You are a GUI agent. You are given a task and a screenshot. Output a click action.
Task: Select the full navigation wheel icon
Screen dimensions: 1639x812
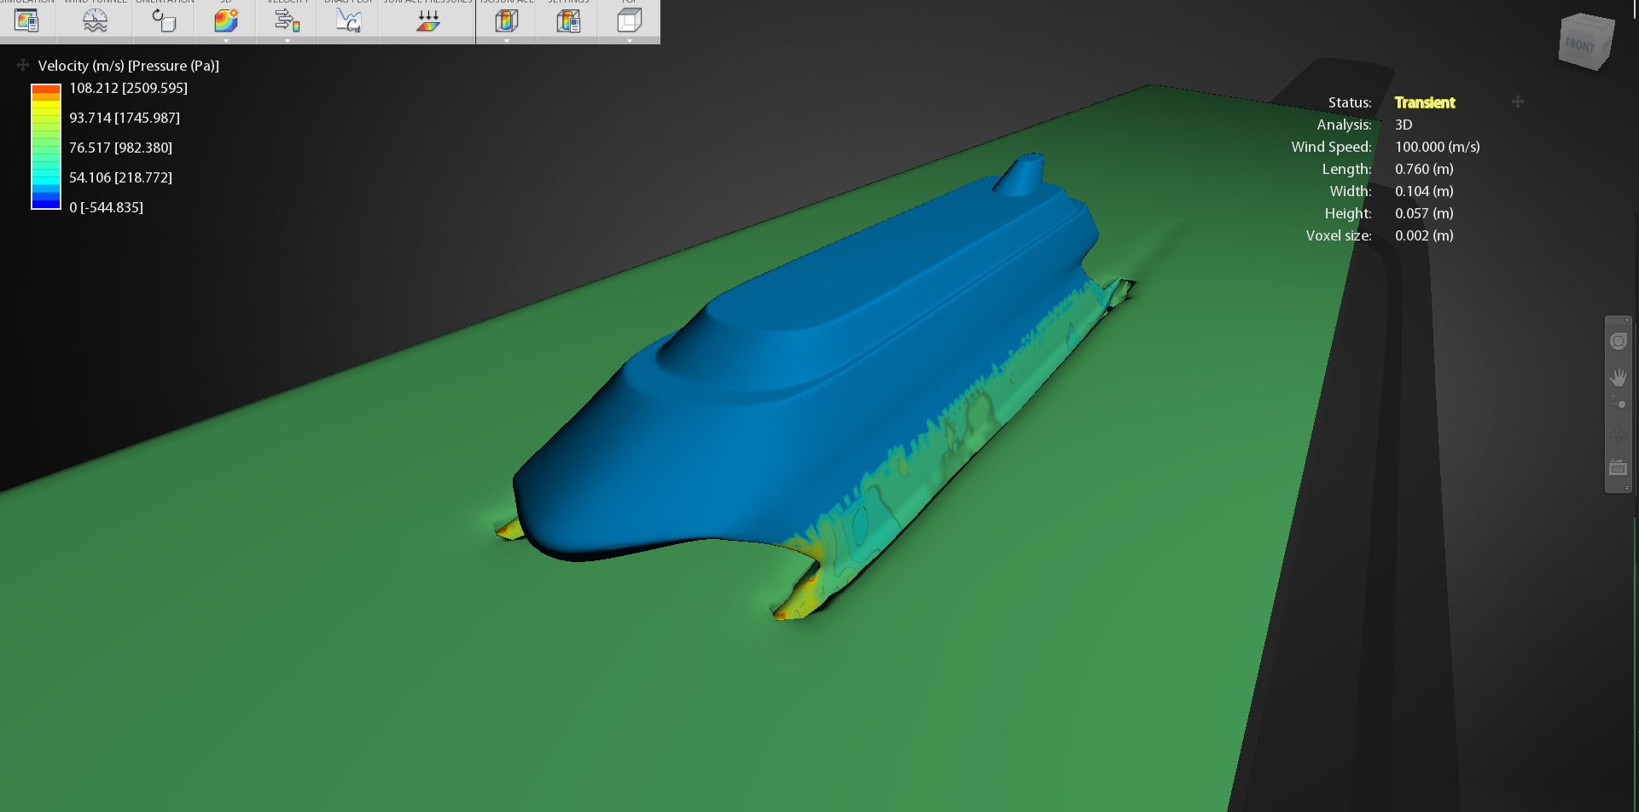[1619, 341]
